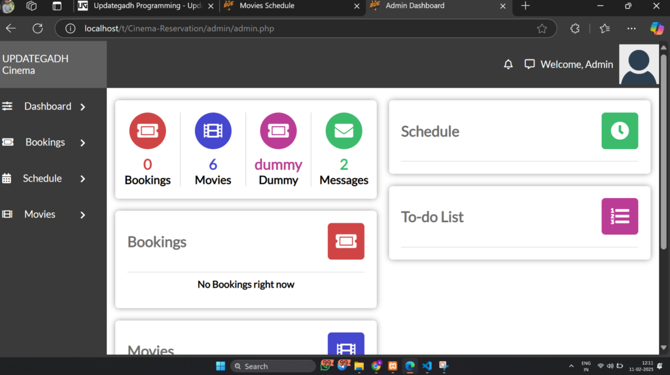Open Movies in the sidebar menu

pyautogui.click(x=39, y=214)
